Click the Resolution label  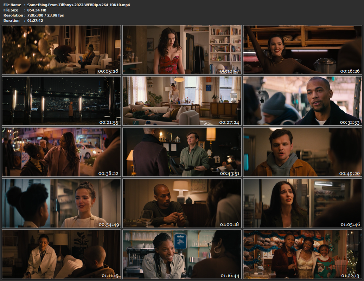coord(13,15)
